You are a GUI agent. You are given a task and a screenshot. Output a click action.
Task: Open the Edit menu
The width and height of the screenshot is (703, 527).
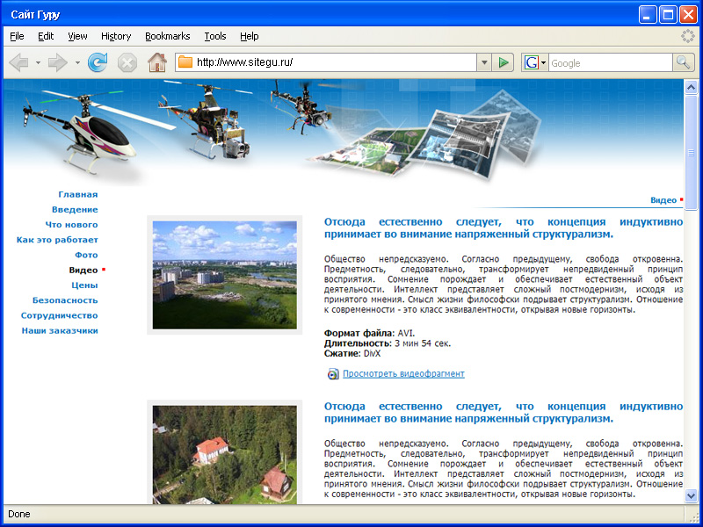[46, 36]
